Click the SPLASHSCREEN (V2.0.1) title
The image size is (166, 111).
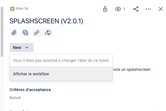coord(46,21)
